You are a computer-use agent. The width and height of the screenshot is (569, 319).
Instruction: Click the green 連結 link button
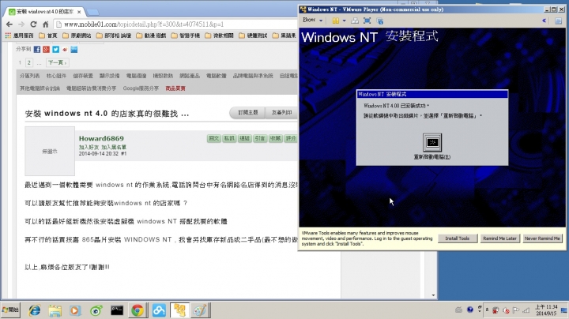[x=244, y=138]
